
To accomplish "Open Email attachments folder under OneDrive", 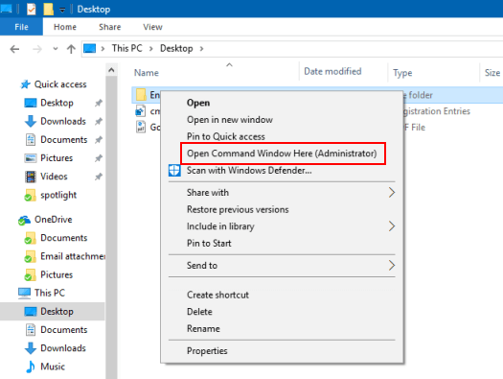I will 73,256.
